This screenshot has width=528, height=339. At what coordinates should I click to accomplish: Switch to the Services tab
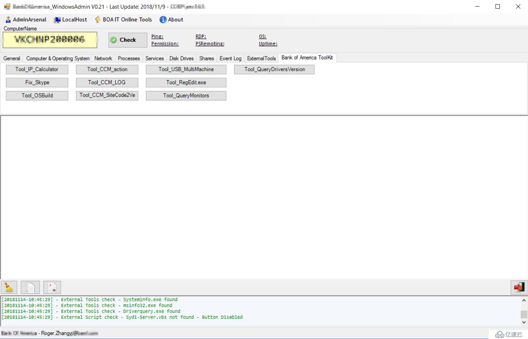coord(155,58)
